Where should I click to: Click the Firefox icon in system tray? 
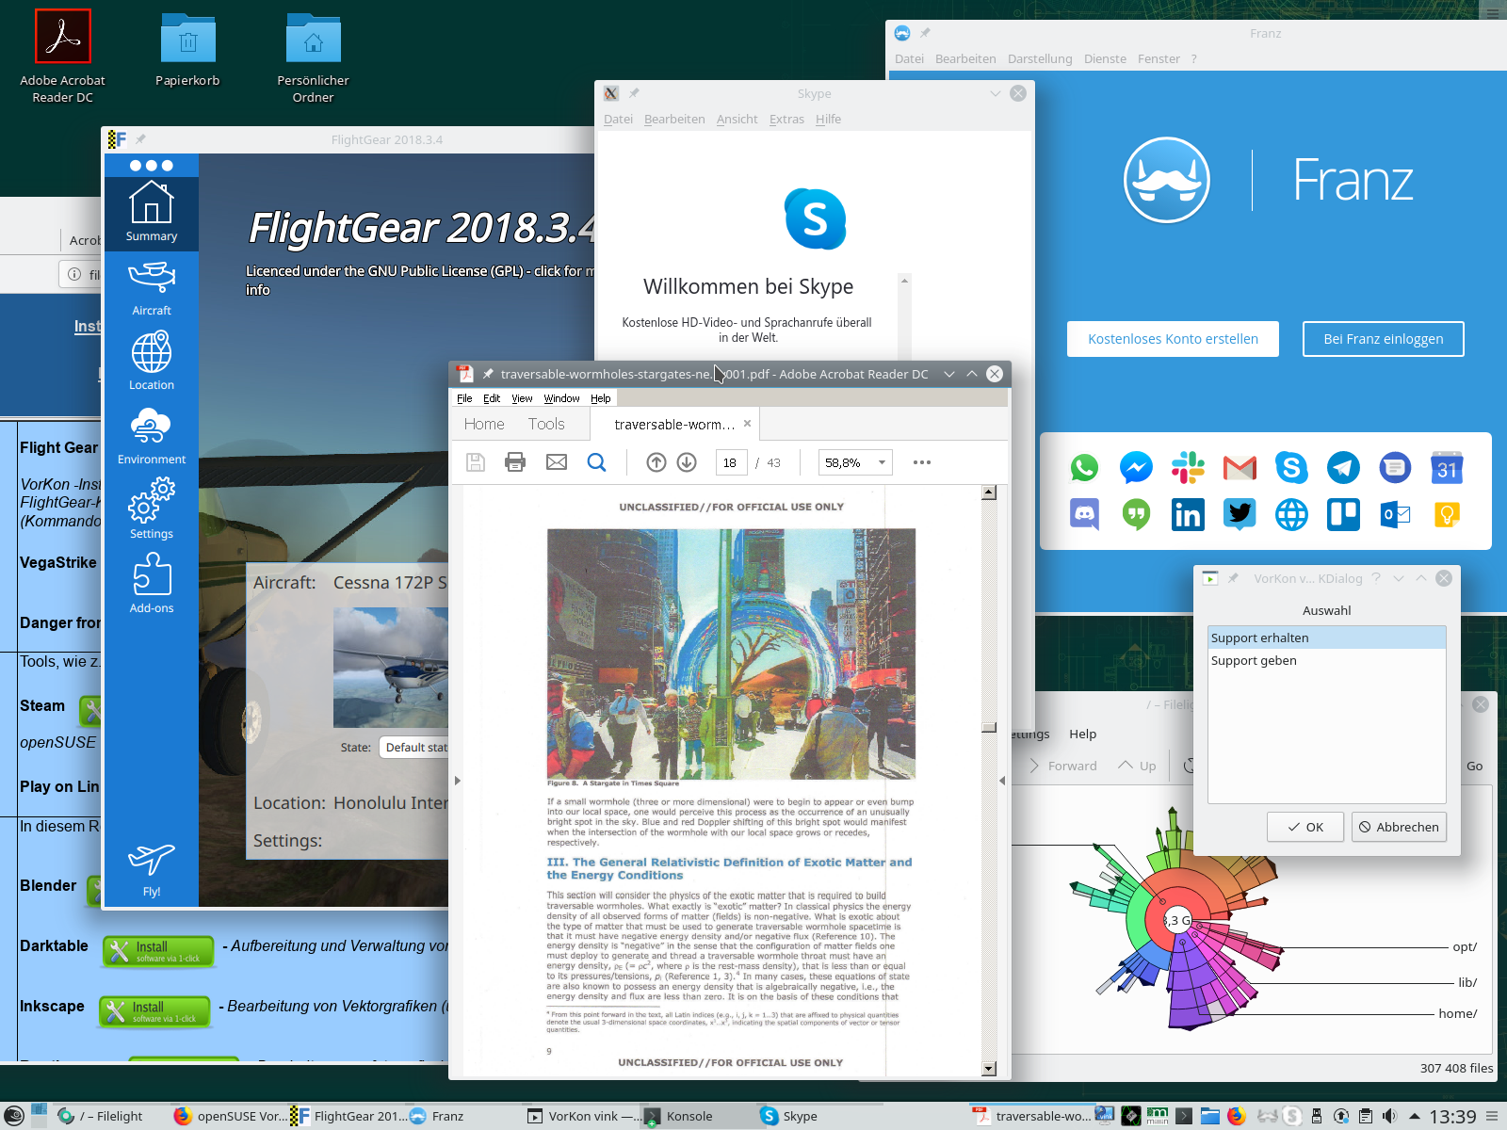pos(1237,1116)
